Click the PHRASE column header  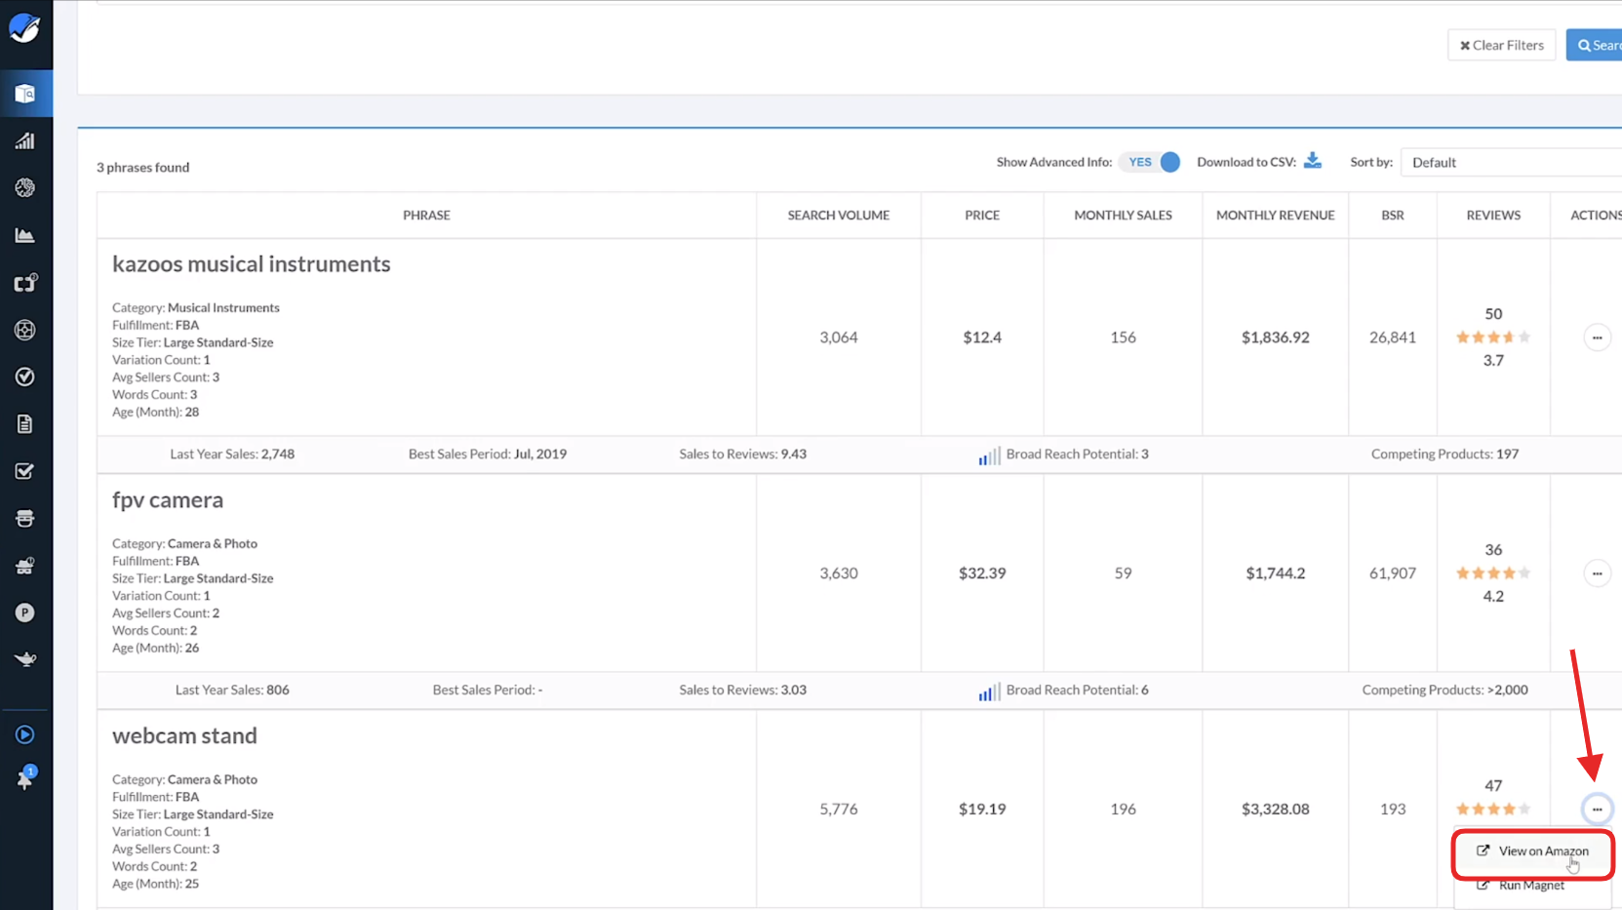(426, 216)
